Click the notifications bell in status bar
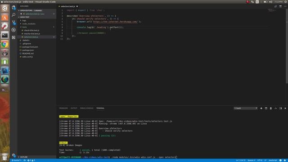The width and height of the screenshot is (288, 162). pos(285,160)
